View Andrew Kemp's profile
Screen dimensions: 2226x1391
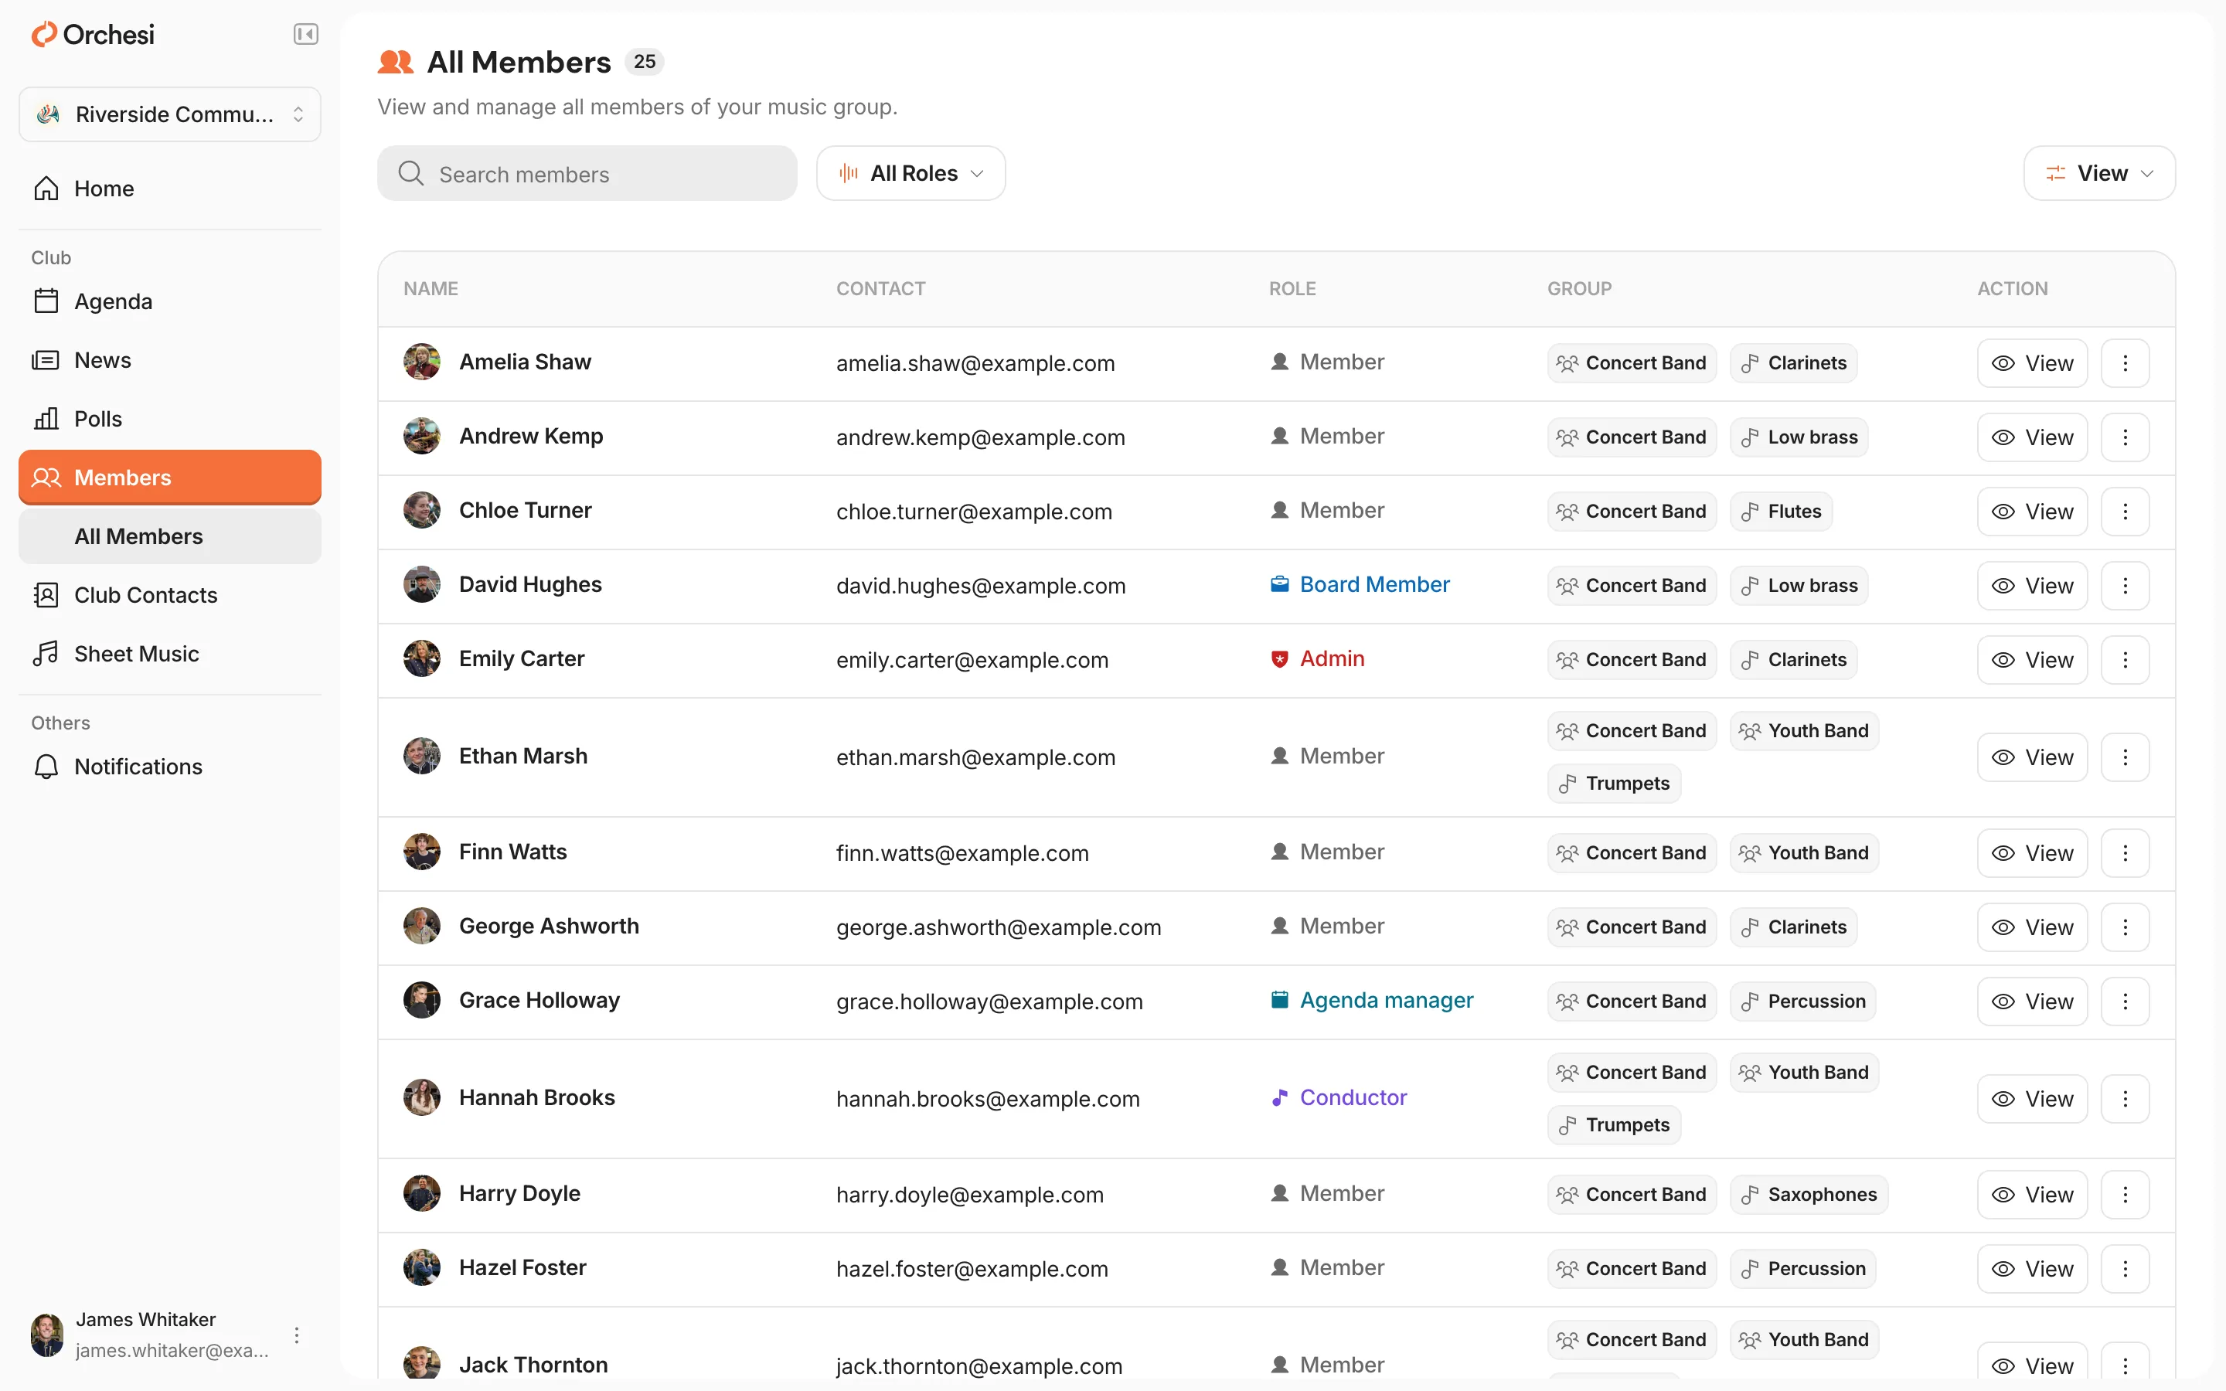pos(2032,438)
